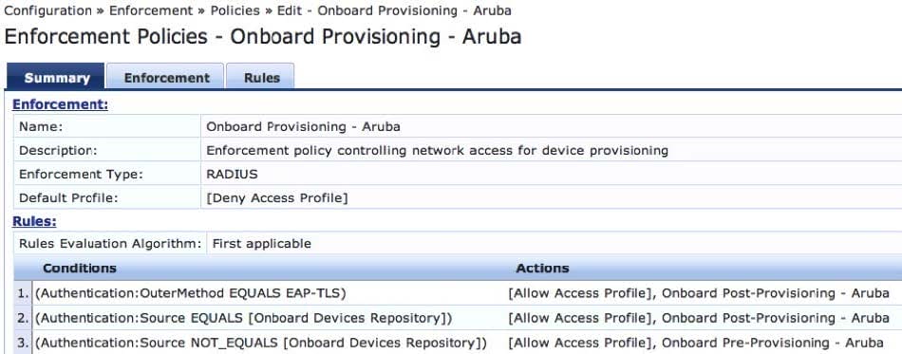Click the Actions column header

pyautogui.click(x=542, y=269)
